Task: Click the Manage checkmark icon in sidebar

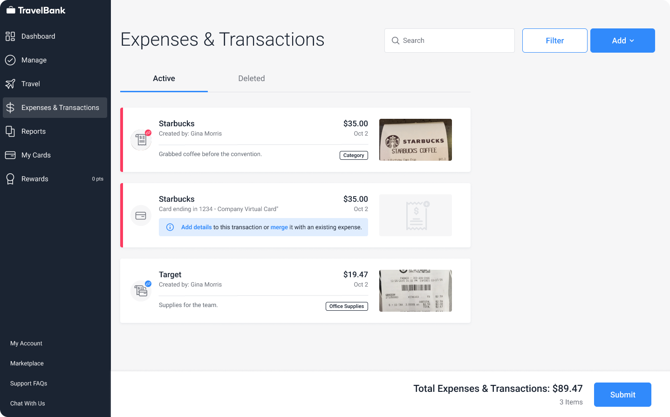Action: tap(10, 60)
